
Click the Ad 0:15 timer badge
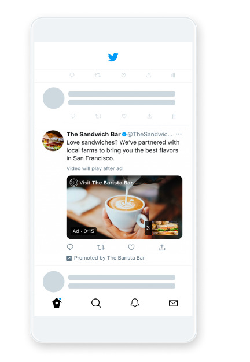(83, 231)
